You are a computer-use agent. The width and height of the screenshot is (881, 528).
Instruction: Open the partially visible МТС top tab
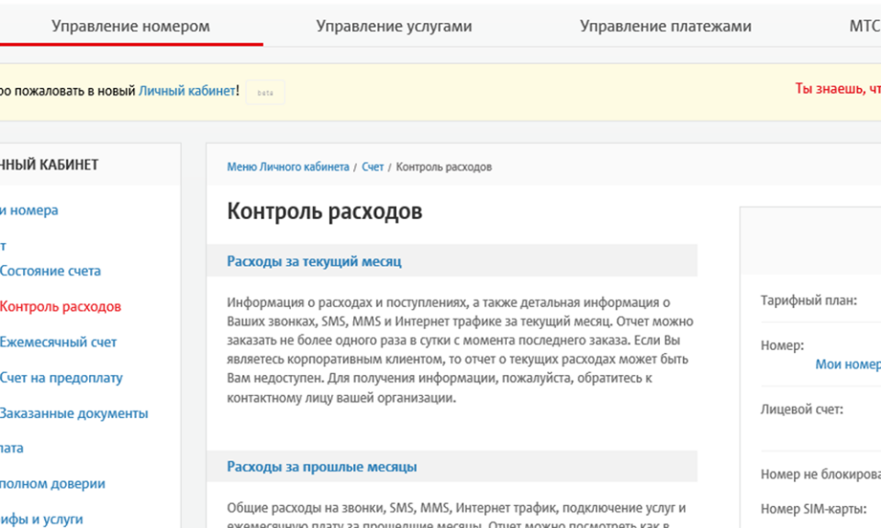tap(864, 27)
